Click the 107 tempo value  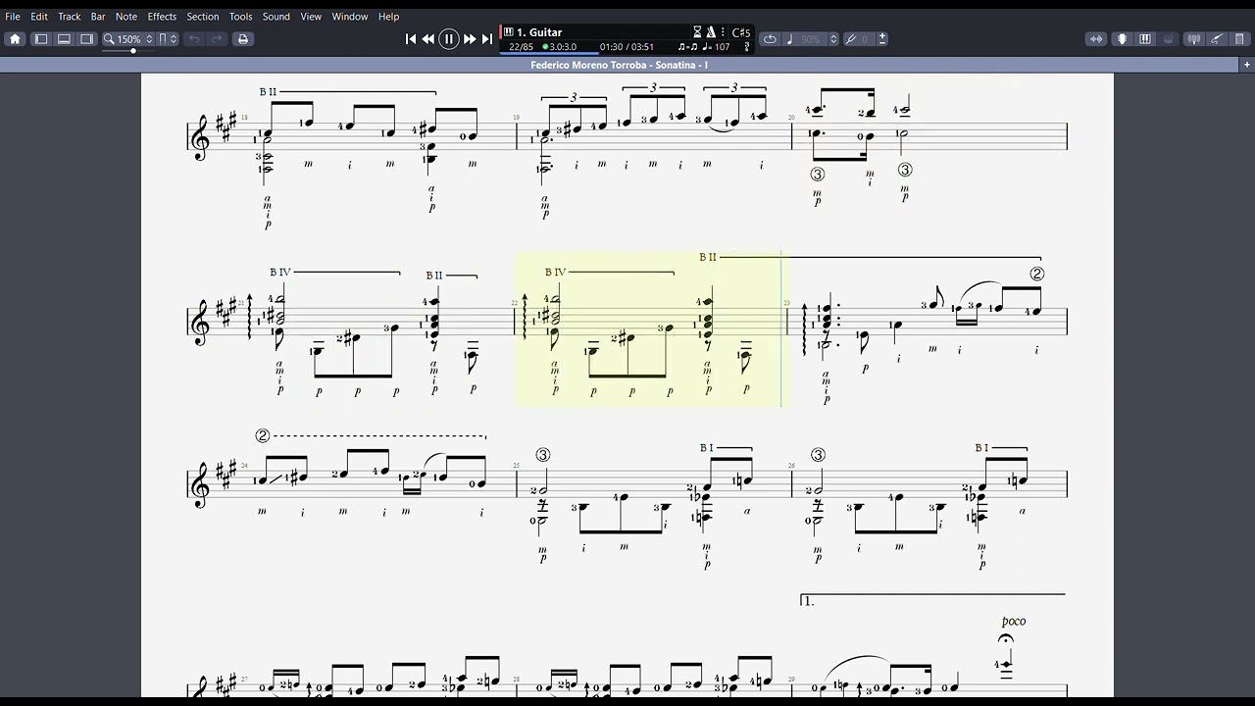(722, 47)
